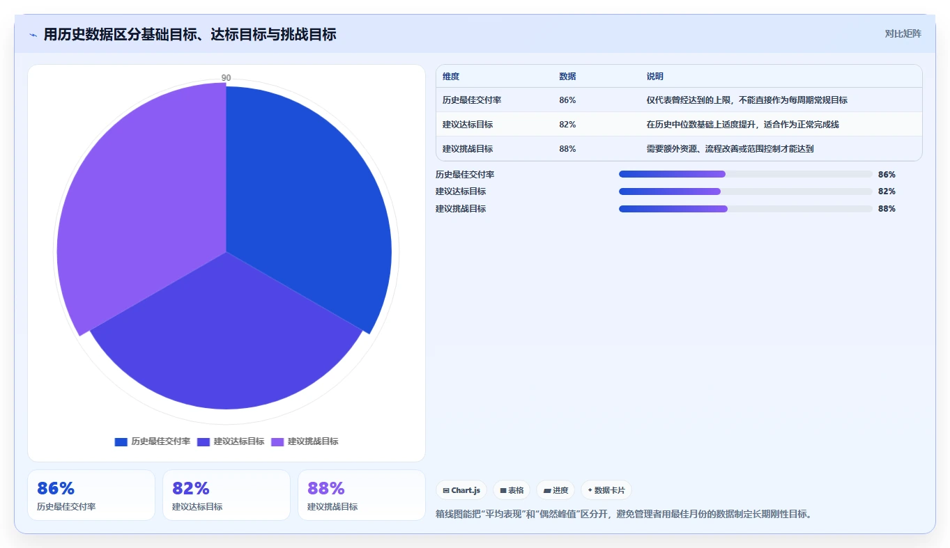
Task: Click 建议挑战目标 label left of the progress bars
Action: point(461,209)
